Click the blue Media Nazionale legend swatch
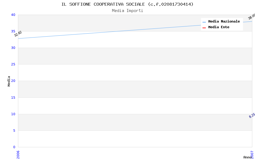The width and height of the screenshot is (255, 165). tap(204, 22)
